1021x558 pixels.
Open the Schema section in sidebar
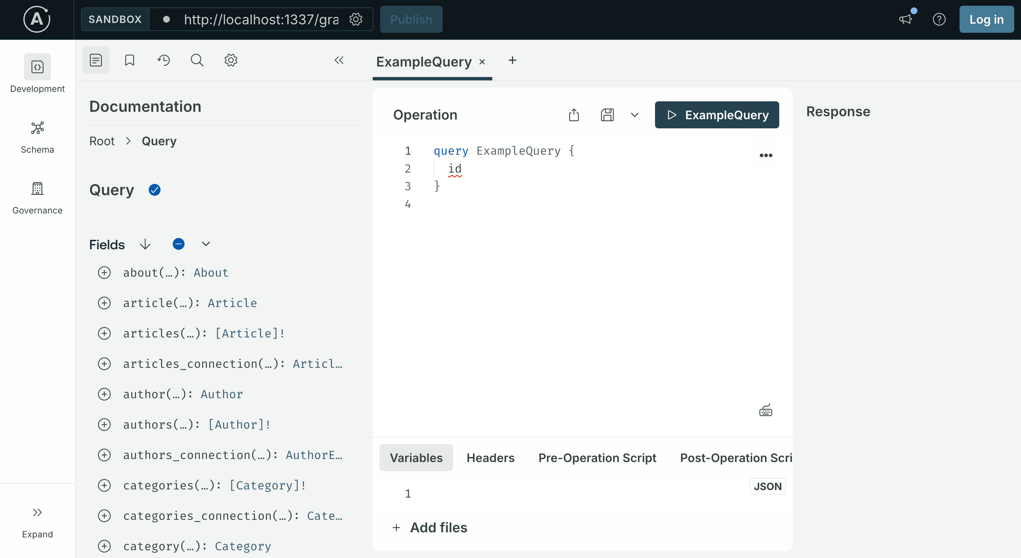(x=37, y=137)
